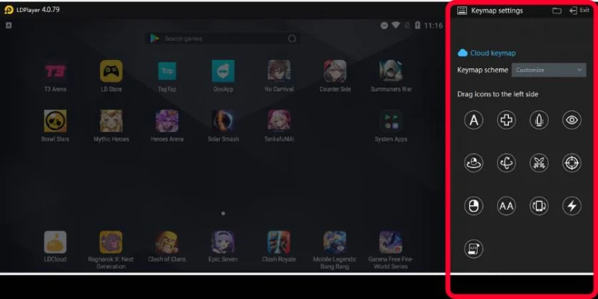Viewport: 598px width, 299px height.
Task: Choose the bullet fire key icon
Action: click(x=539, y=120)
